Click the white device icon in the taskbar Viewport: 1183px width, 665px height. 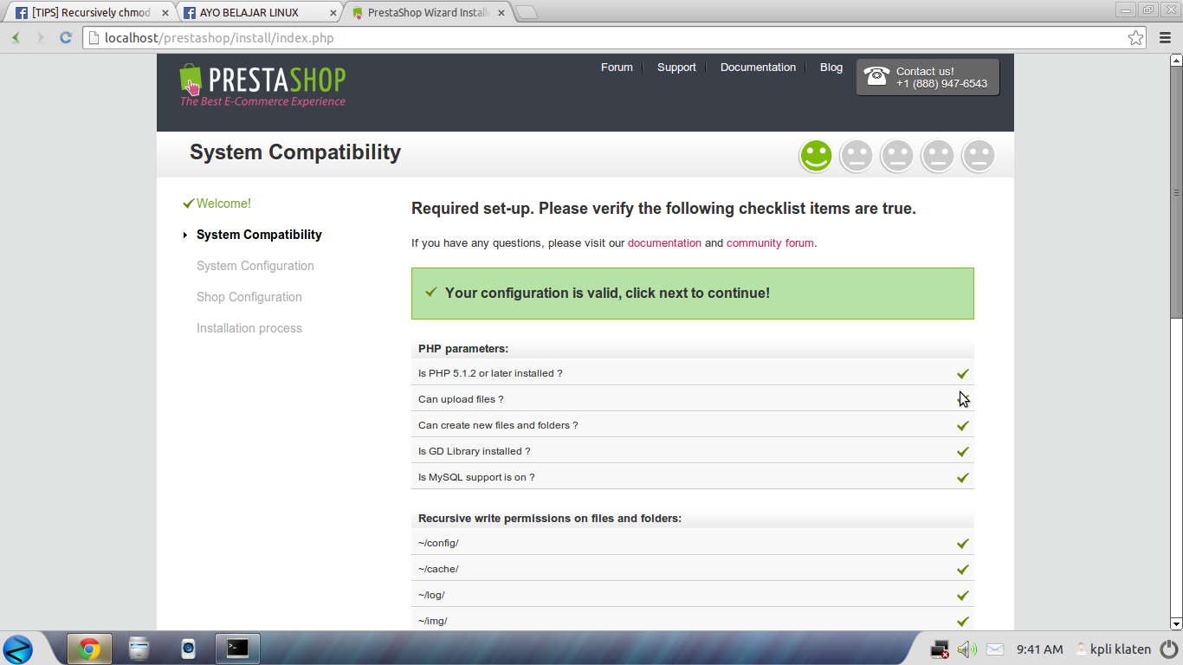click(x=188, y=648)
